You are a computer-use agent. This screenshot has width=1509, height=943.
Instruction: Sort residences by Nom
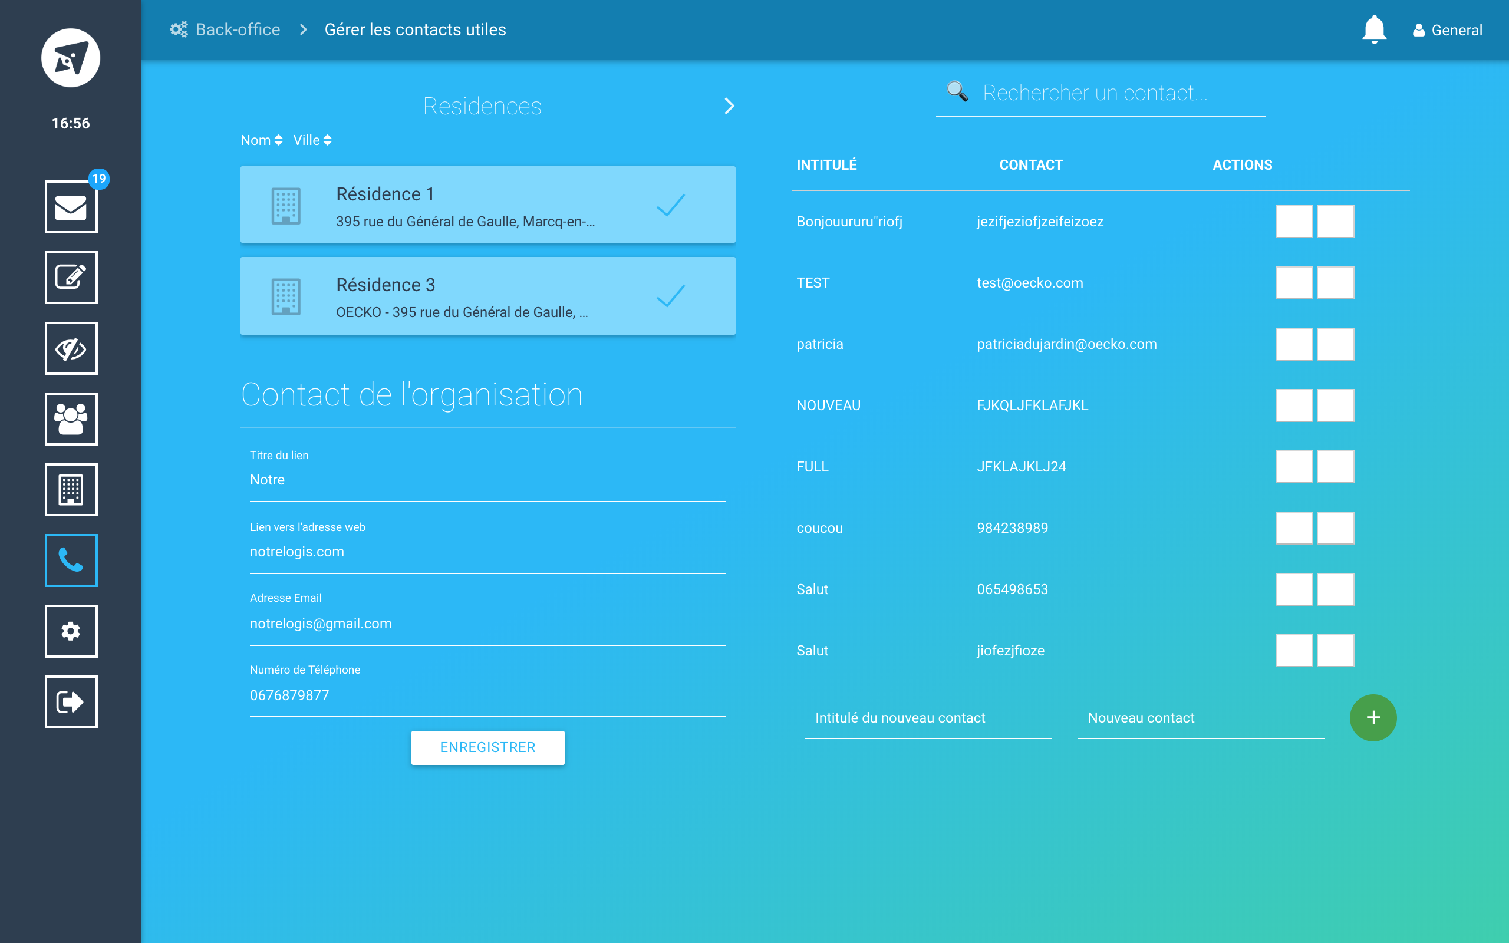(x=261, y=140)
